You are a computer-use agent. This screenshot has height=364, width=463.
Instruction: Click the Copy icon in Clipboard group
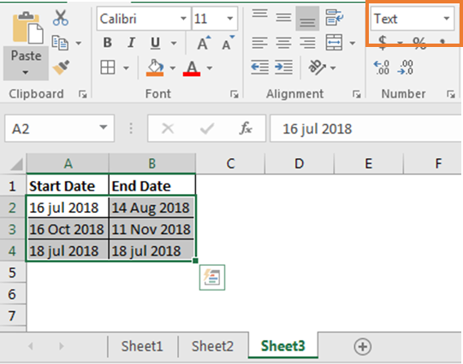(x=60, y=43)
